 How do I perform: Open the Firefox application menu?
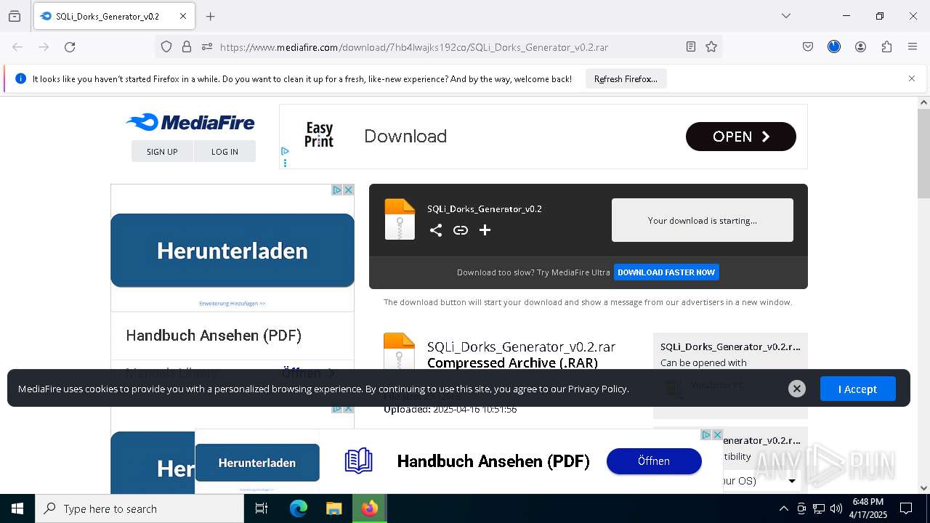[x=913, y=46]
